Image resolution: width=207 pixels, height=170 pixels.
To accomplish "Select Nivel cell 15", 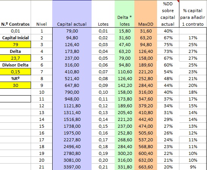I will 42,126.
